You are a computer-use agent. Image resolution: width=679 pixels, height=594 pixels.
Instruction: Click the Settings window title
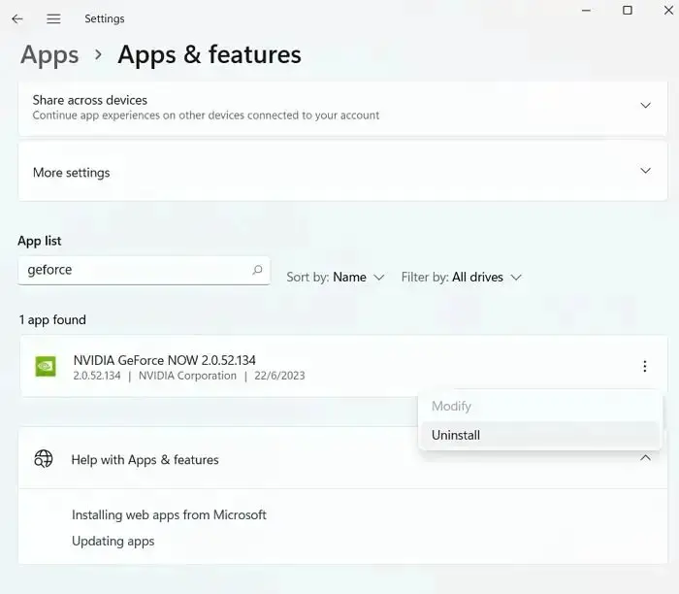pyautogui.click(x=105, y=18)
